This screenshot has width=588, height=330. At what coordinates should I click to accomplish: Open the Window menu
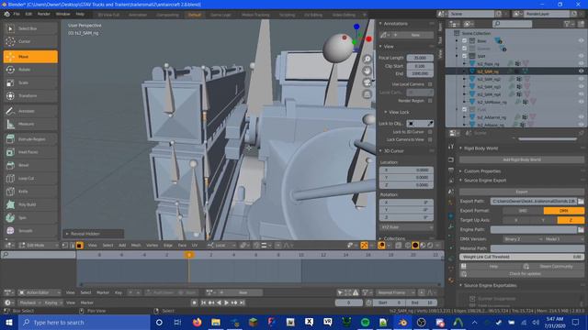coord(63,15)
